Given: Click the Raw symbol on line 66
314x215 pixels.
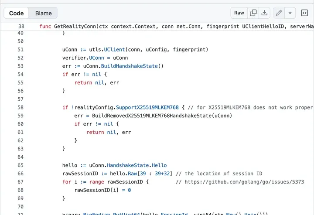Looking at the screenshot, I should [x=133, y=174].
